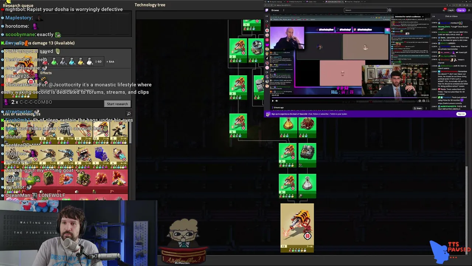The width and height of the screenshot is (472, 266).
Task: Select the silver funnel technology node
Action: pos(307,186)
